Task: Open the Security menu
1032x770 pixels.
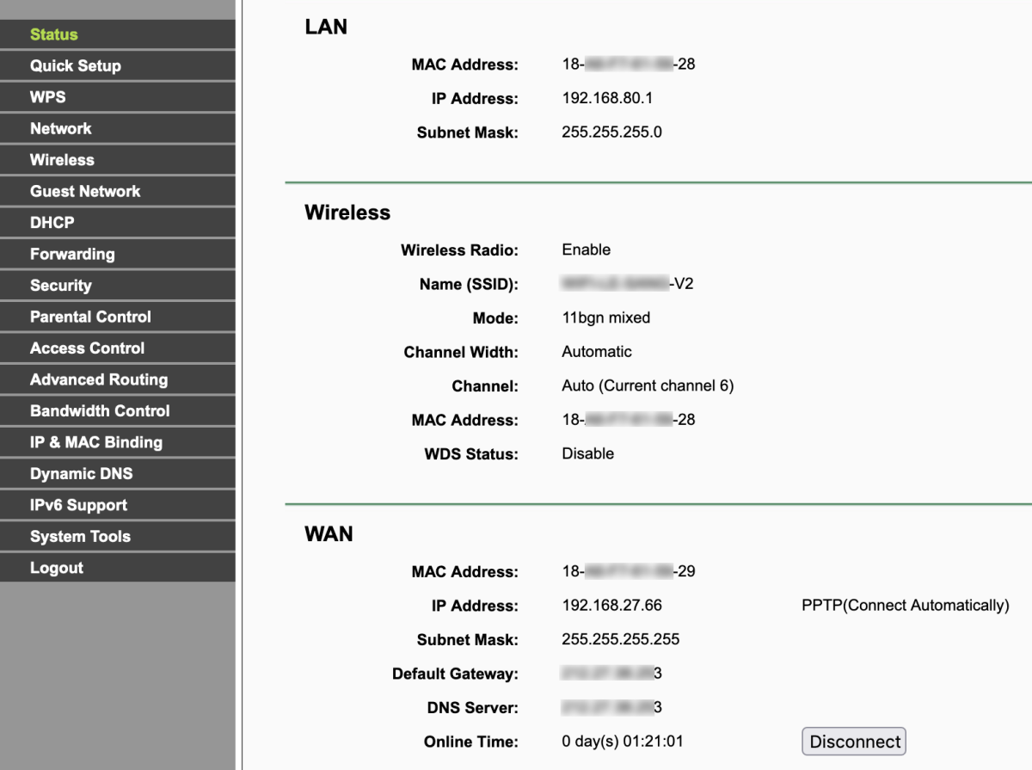Action: coord(60,286)
